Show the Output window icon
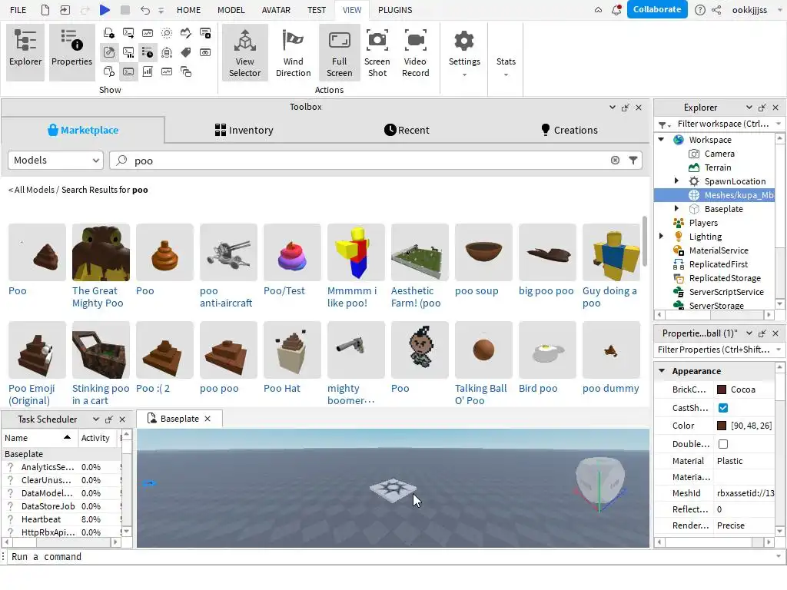This screenshot has height=590, width=787. (128, 34)
